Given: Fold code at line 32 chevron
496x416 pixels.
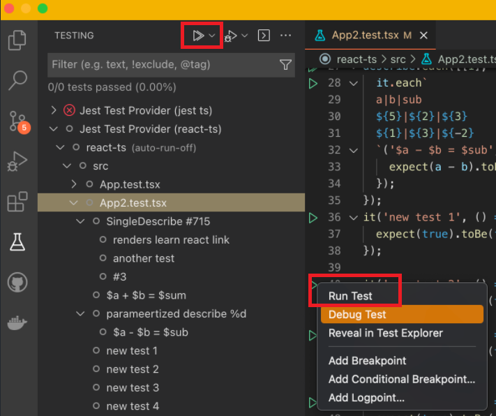Looking at the screenshot, I should [353, 150].
